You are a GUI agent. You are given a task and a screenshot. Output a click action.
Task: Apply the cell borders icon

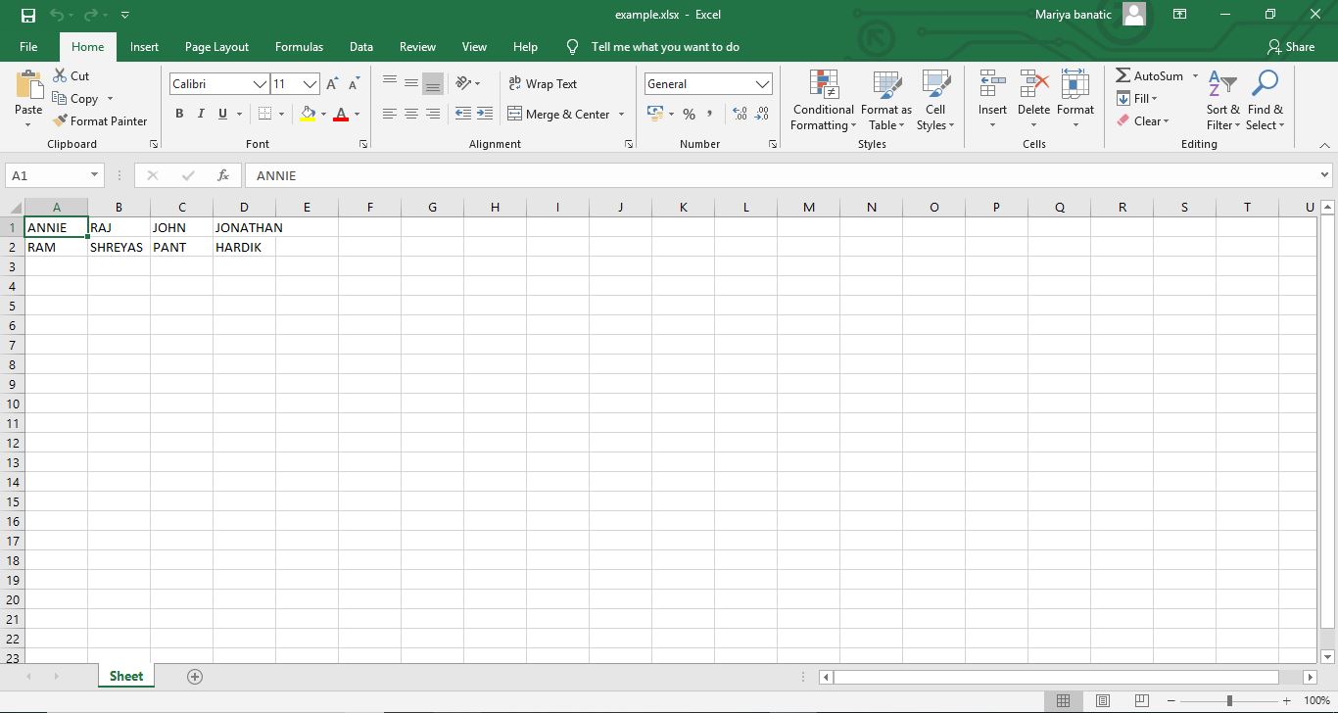pyautogui.click(x=264, y=114)
